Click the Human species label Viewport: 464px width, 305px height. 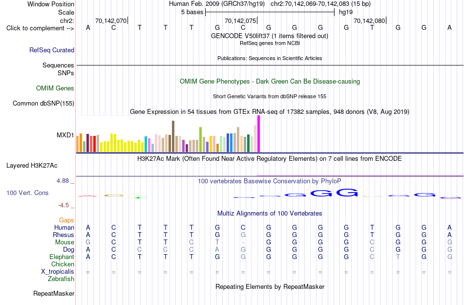tap(64, 227)
